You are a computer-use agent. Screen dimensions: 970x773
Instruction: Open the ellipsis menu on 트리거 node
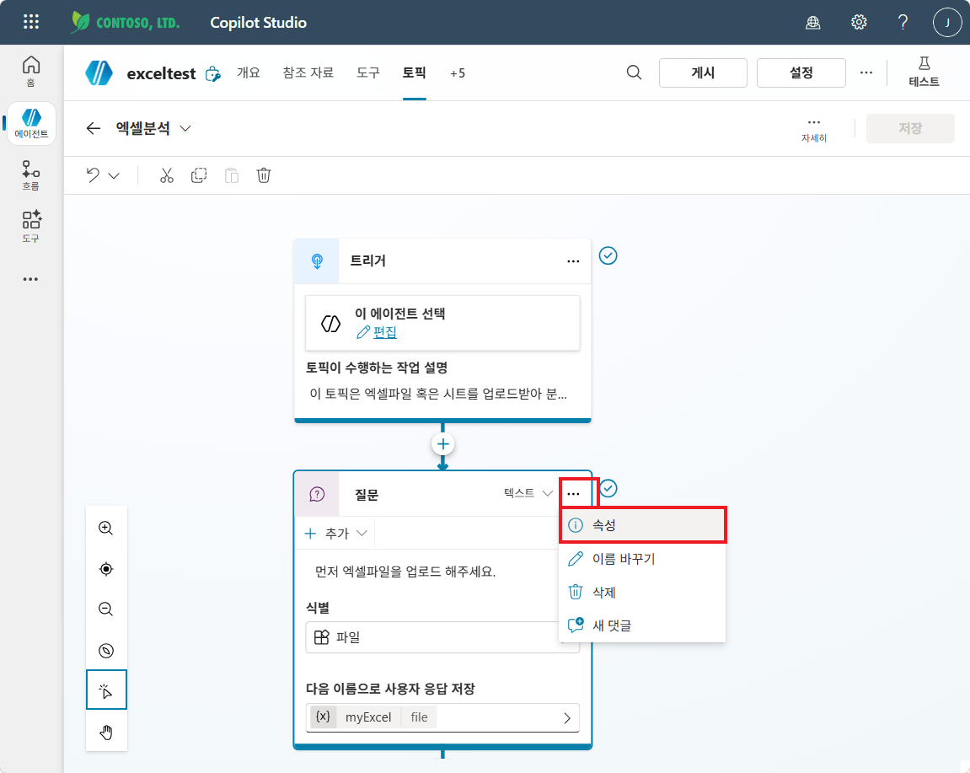point(573,261)
